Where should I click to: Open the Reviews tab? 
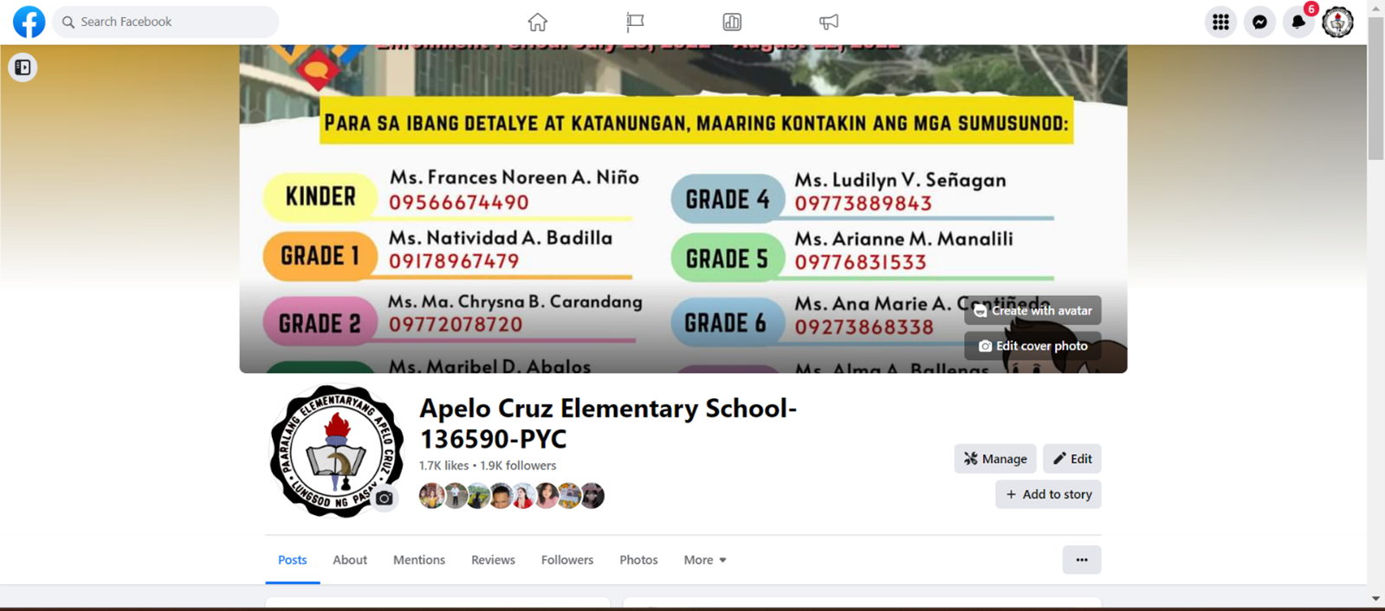click(x=493, y=560)
